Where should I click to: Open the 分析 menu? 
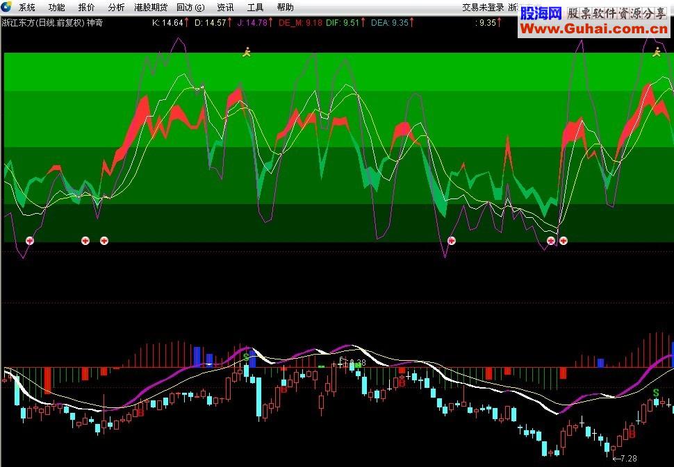116,8
